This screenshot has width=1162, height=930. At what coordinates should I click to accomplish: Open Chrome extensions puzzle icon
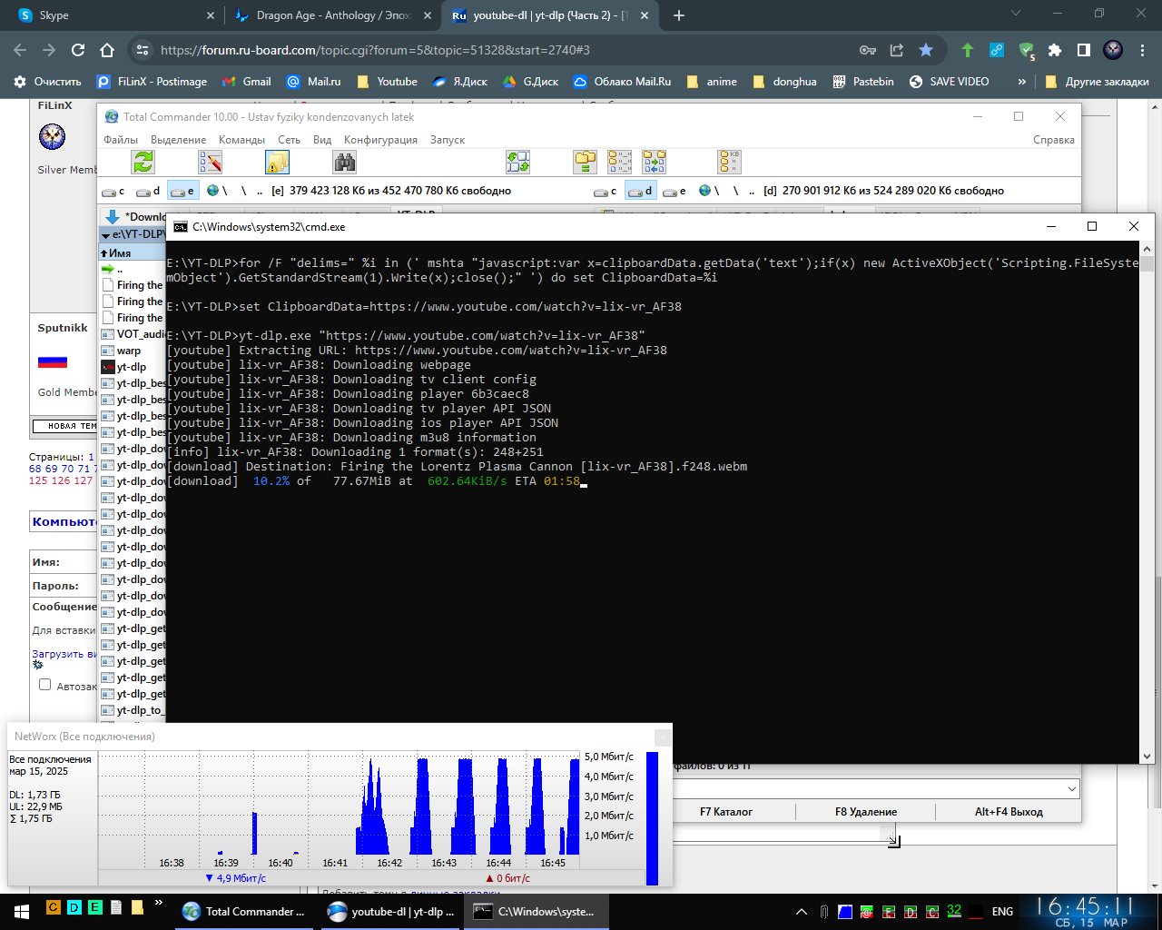[1055, 50]
